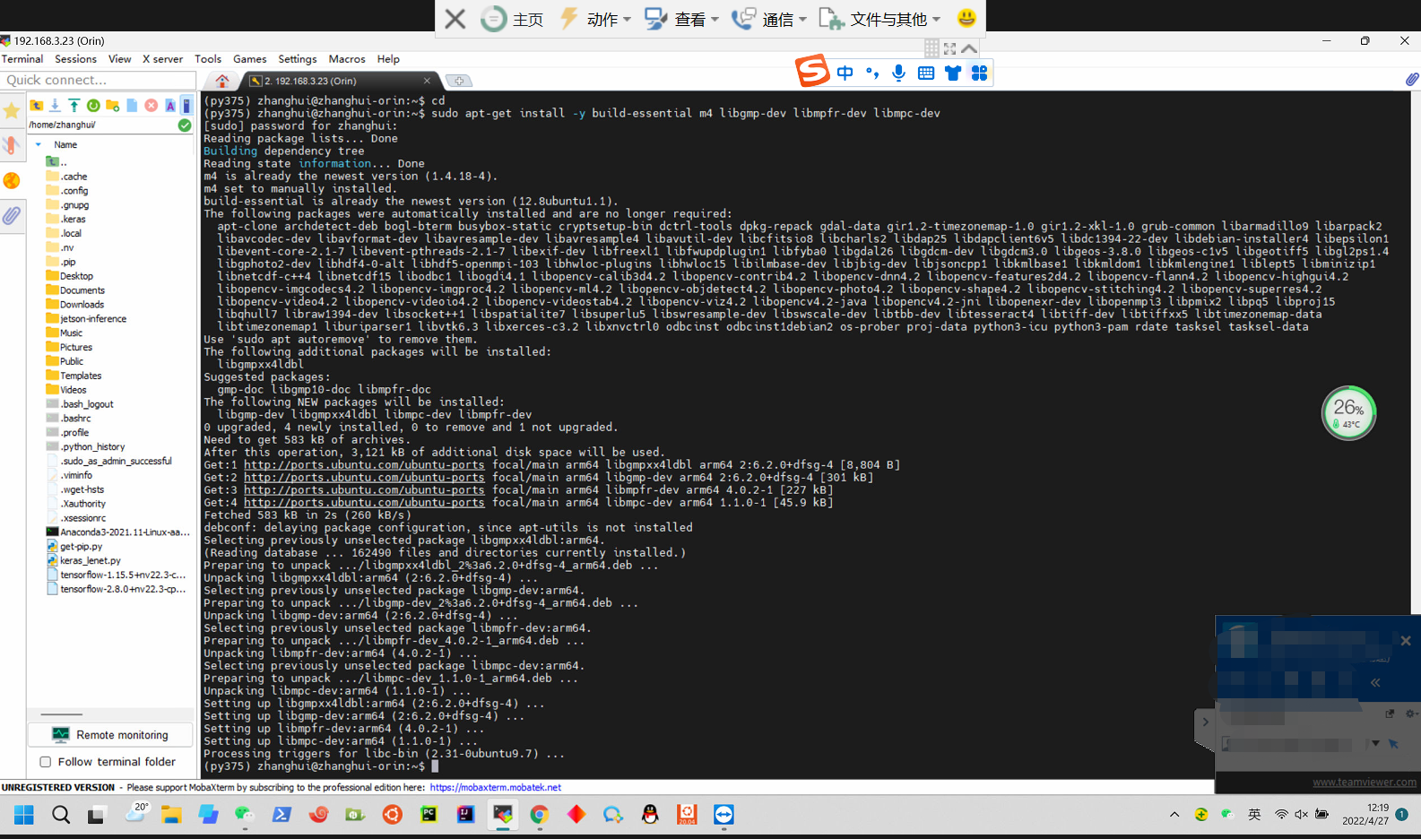Screen dimensions: 1421x839
Task: Open Sogou soft keyboard icon
Action: (926, 74)
